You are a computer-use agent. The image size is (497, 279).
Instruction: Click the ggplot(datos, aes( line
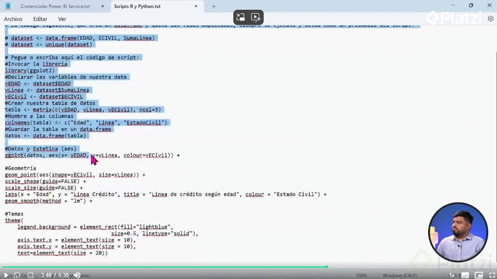pyautogui.click(x=92, y=155)
